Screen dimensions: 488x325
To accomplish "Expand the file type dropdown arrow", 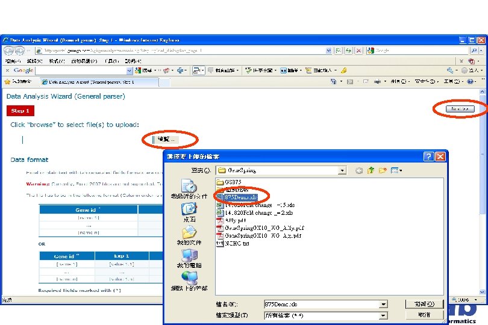I will point(384,315).
